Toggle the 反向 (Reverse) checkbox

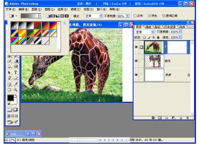pyautogui.click(x=135, y=16)
